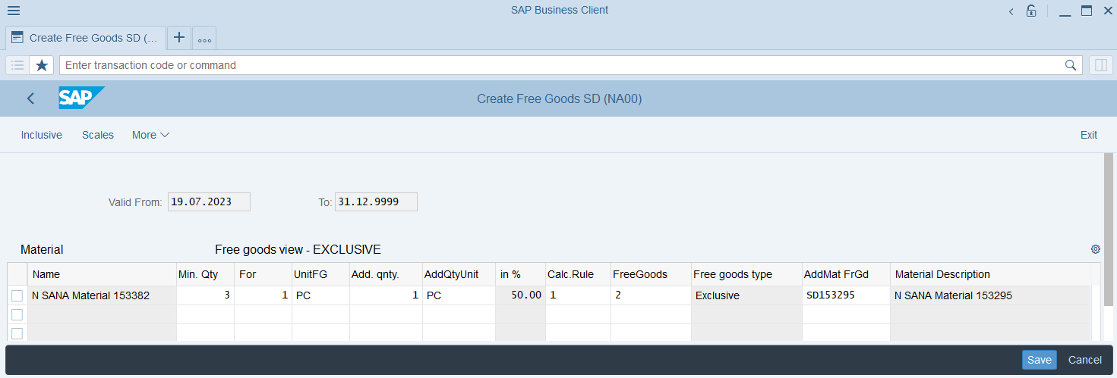This screenshot has width=1117, height=378.
Task: Click the Name column header
Action: [102, 274]
